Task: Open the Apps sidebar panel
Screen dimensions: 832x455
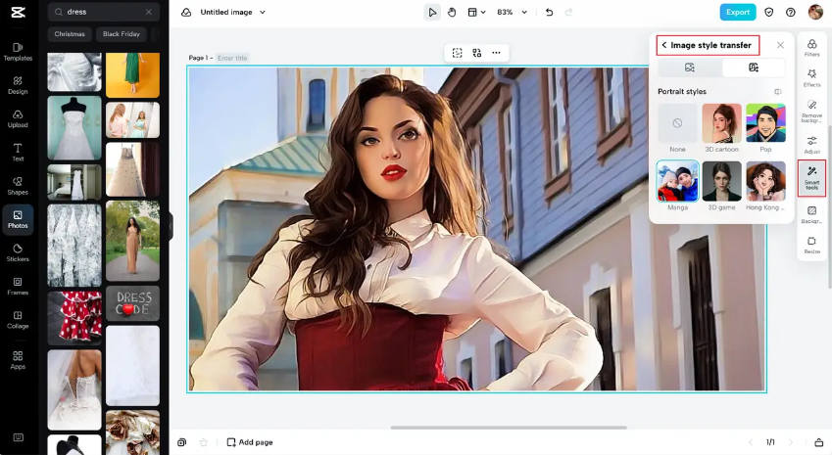Action: coord(18,360)
